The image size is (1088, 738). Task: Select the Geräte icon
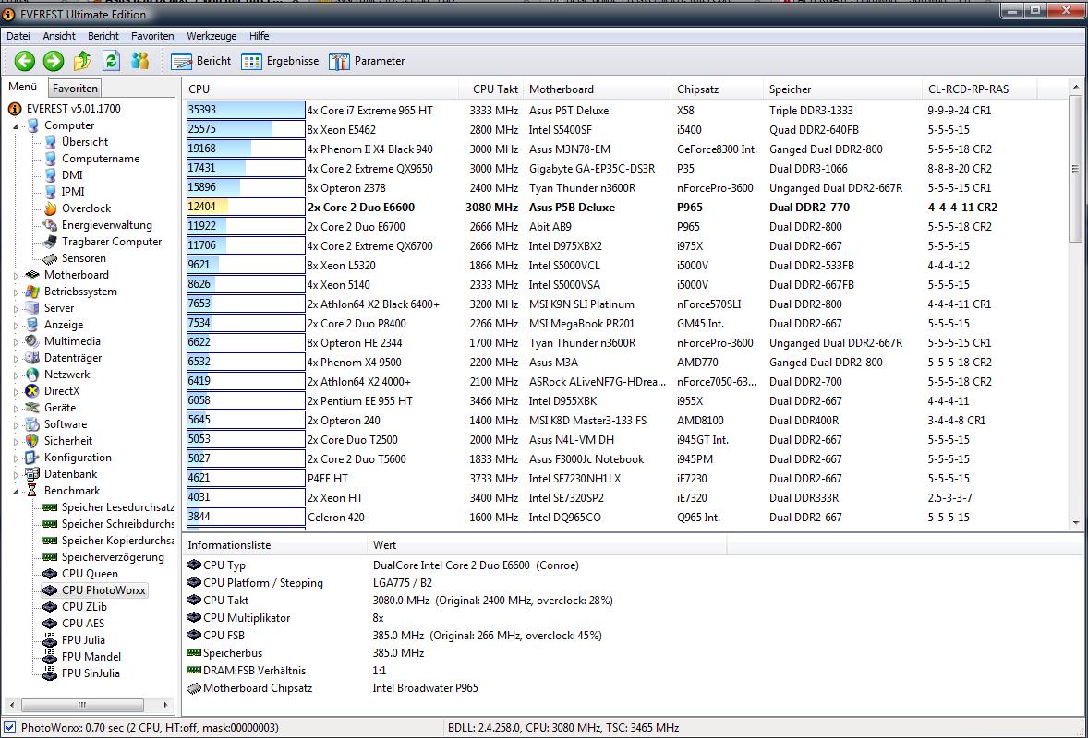tap(32, 408)
